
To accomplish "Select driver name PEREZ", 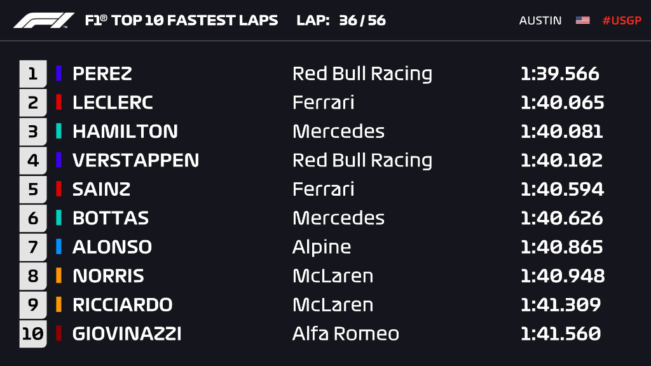I will click(102, 74).
